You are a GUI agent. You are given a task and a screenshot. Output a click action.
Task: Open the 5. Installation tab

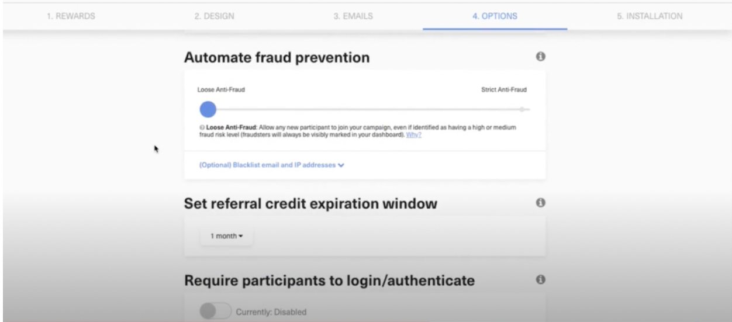click(x=648, y=16)
